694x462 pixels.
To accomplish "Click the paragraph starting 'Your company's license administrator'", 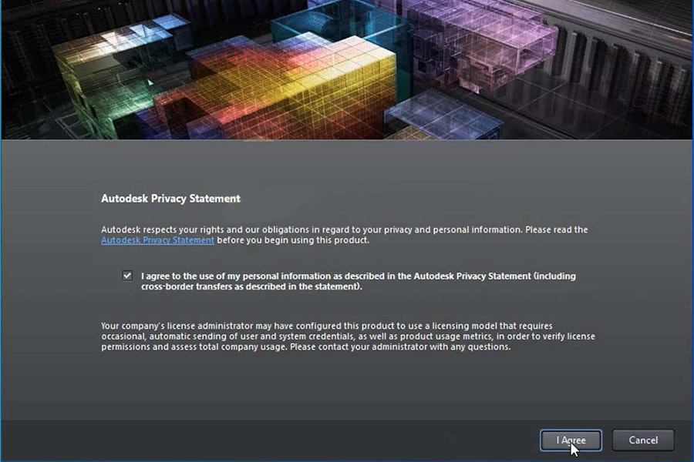I will [348, 336].
